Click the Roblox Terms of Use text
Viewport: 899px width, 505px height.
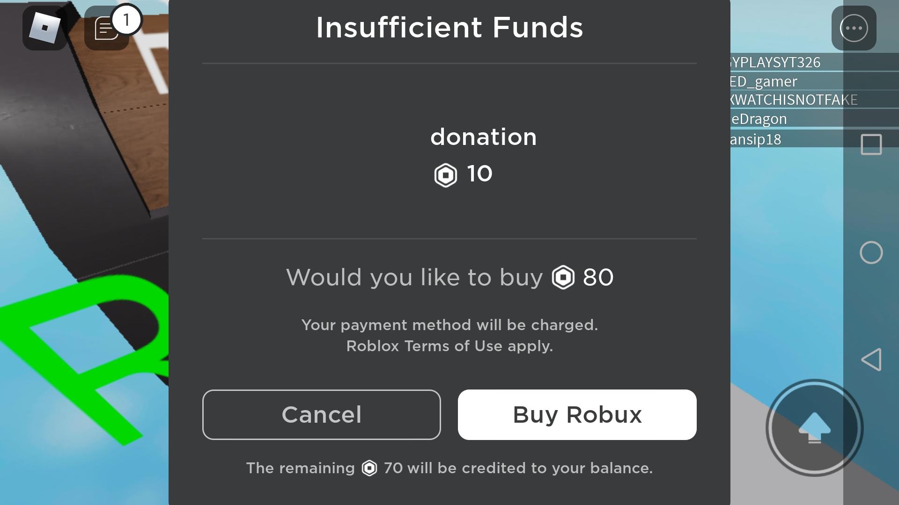(x=449, y=346)
